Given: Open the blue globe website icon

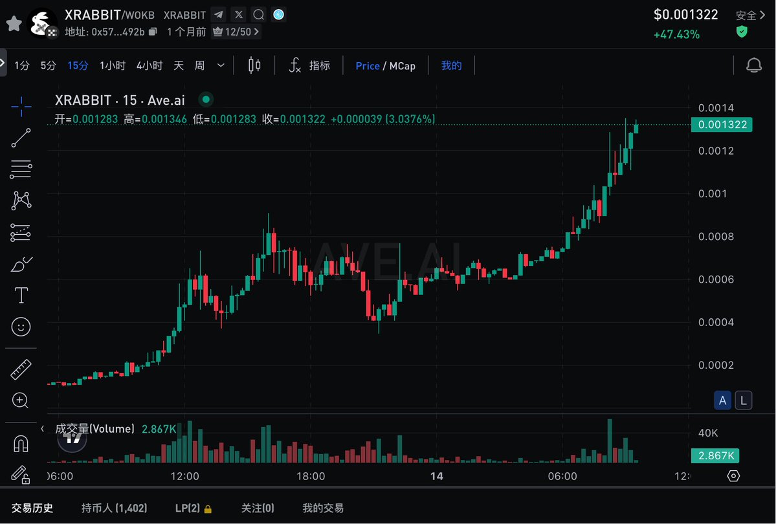Looking at the screenshot, I should click(279, 15).
